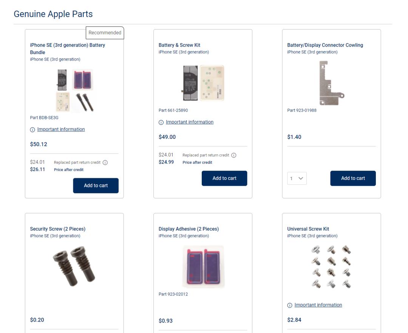The height and width of the screenshot is (333, 408).
Task: Open the Security Screw (2 Pieces) title
Action: pos(57,229)
